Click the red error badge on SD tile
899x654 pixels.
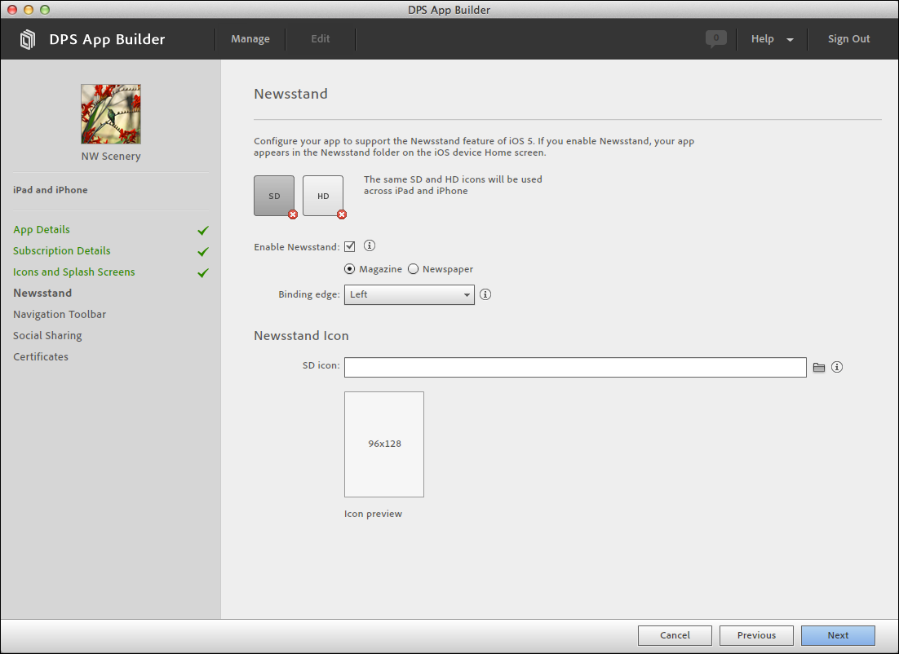point(293,214)
